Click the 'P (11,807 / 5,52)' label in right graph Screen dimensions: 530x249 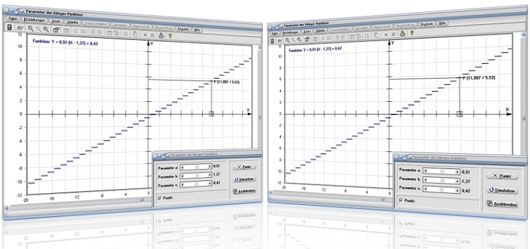tap(479, 77)
